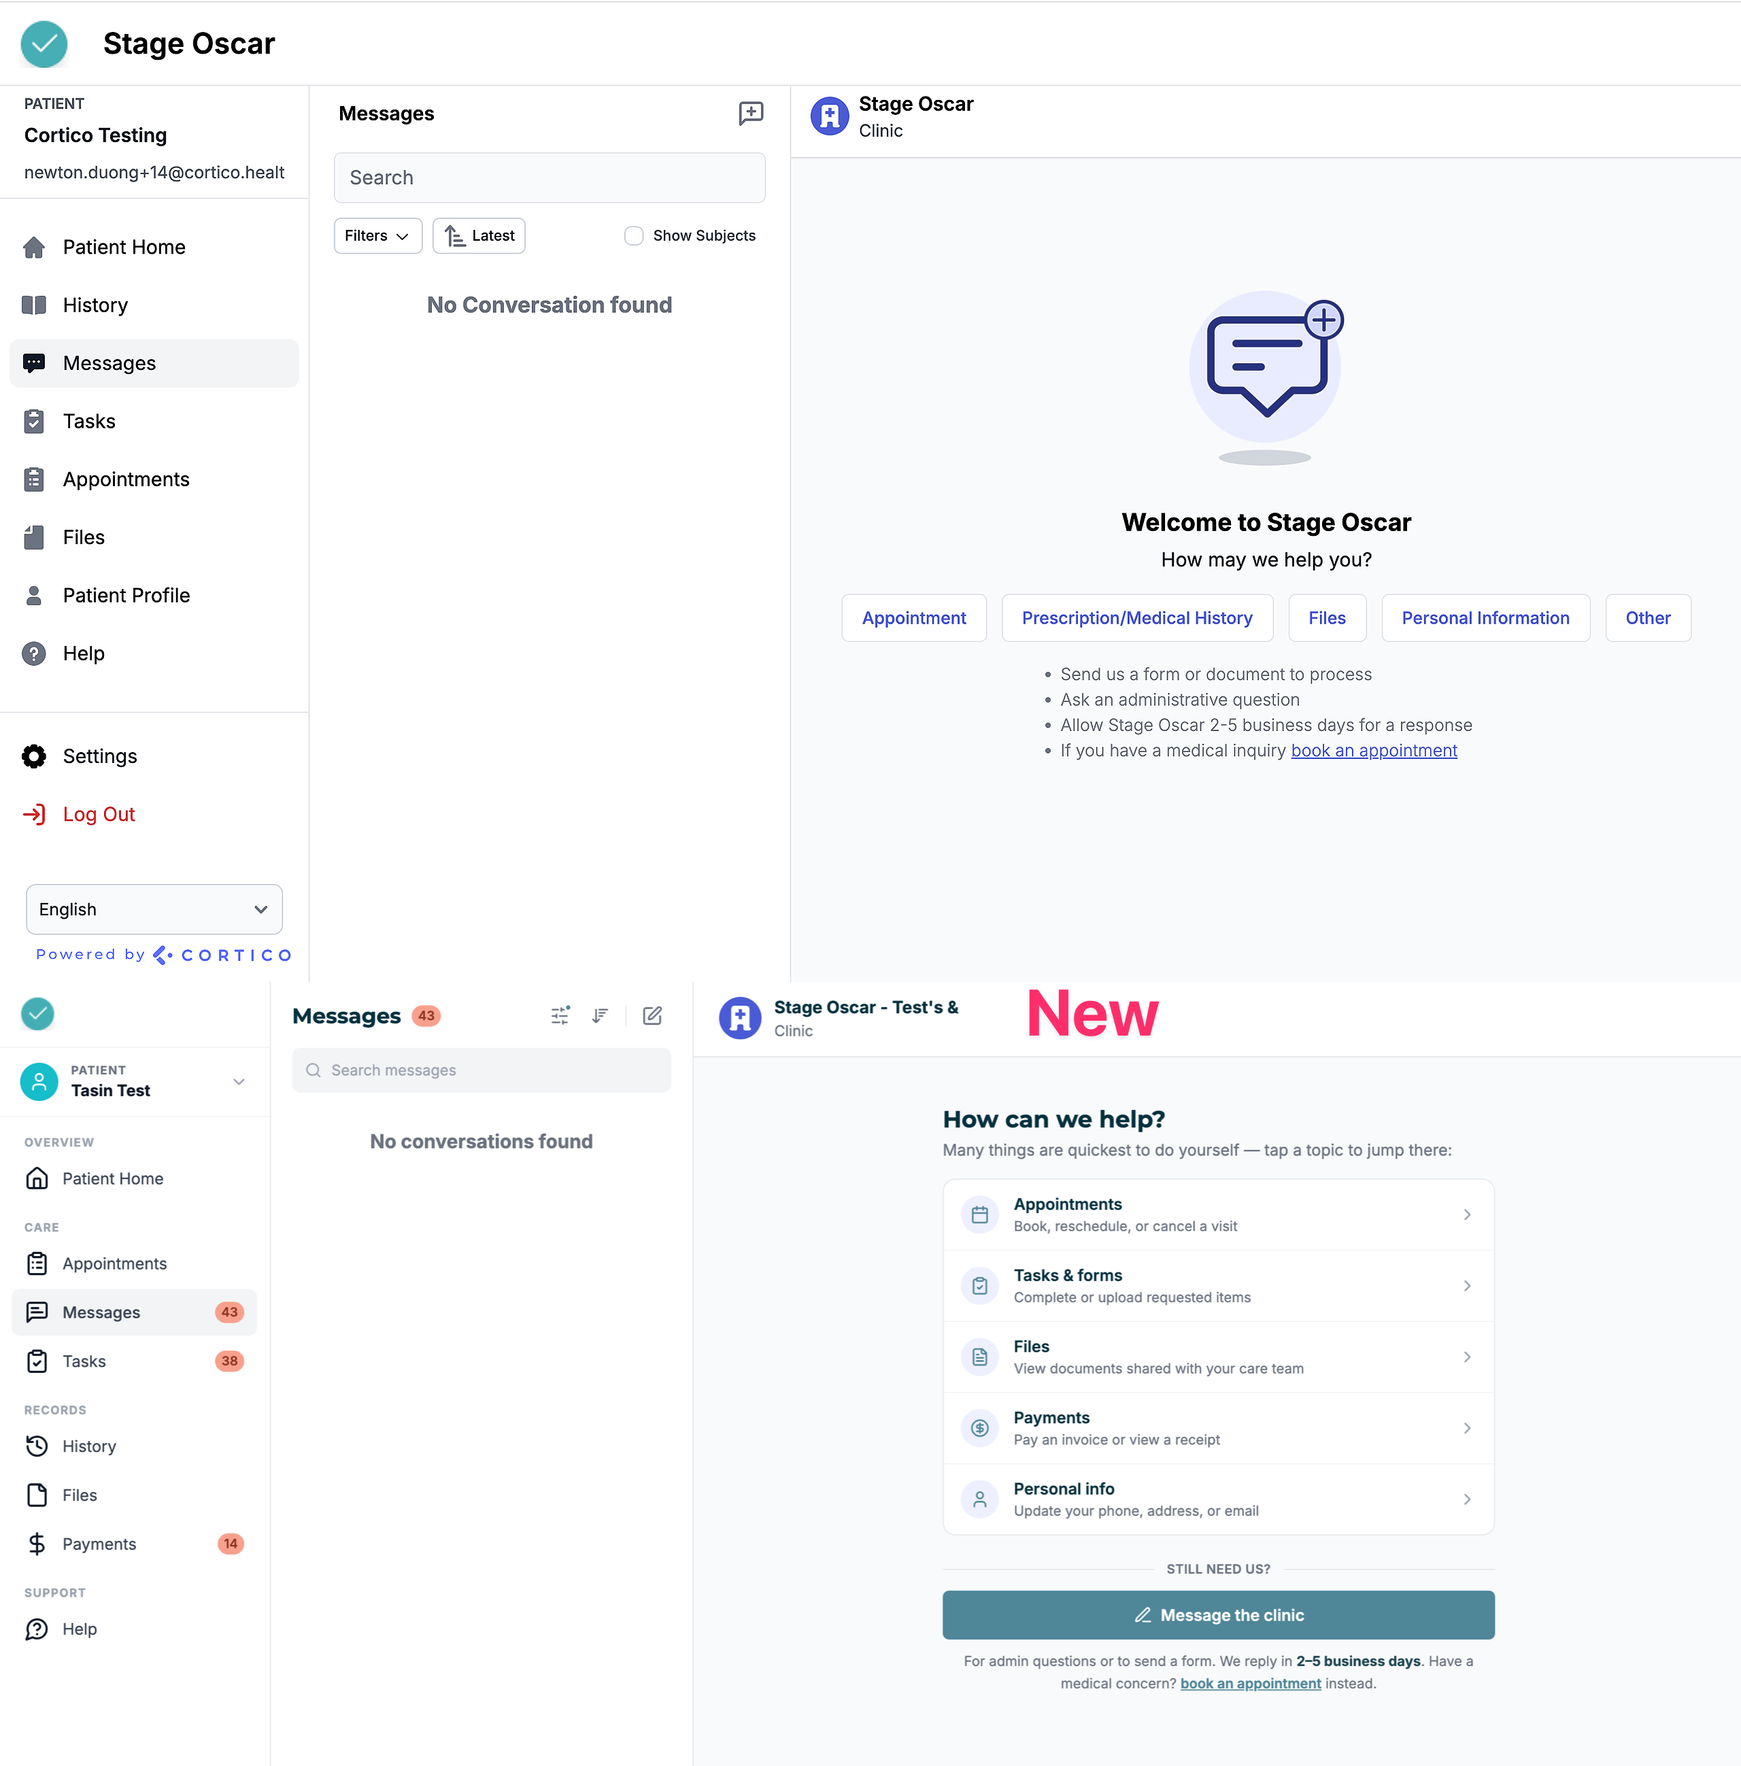
Task: Open Files under Records in Tasin Test sidebar
Action: (135, 1495)
